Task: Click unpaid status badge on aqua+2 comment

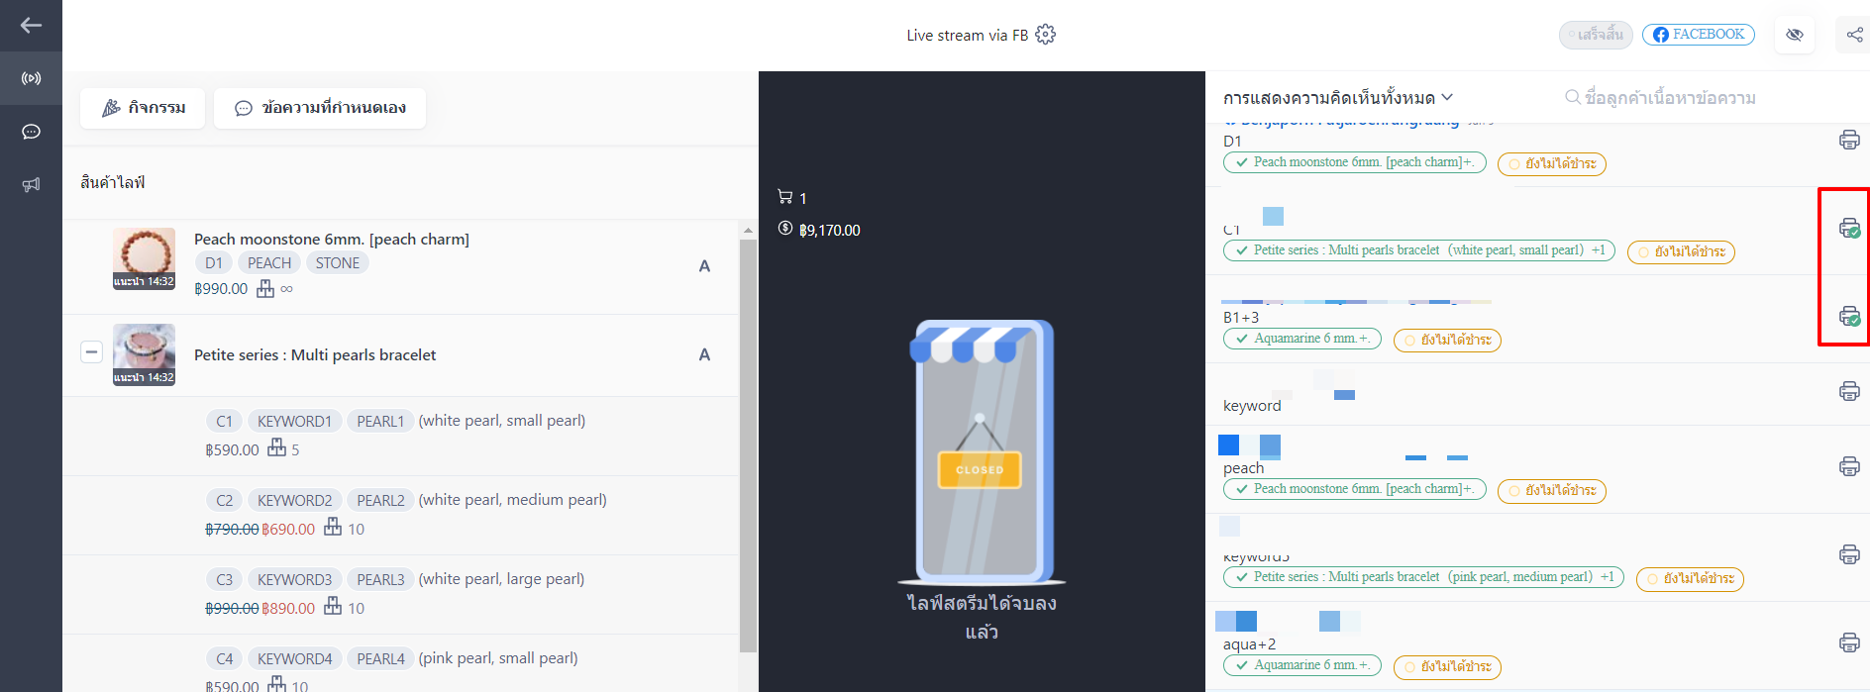Action: point(1447,668)
